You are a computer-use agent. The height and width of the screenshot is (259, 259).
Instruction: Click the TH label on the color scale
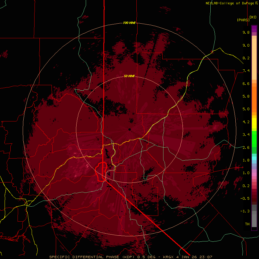[247, 224]
